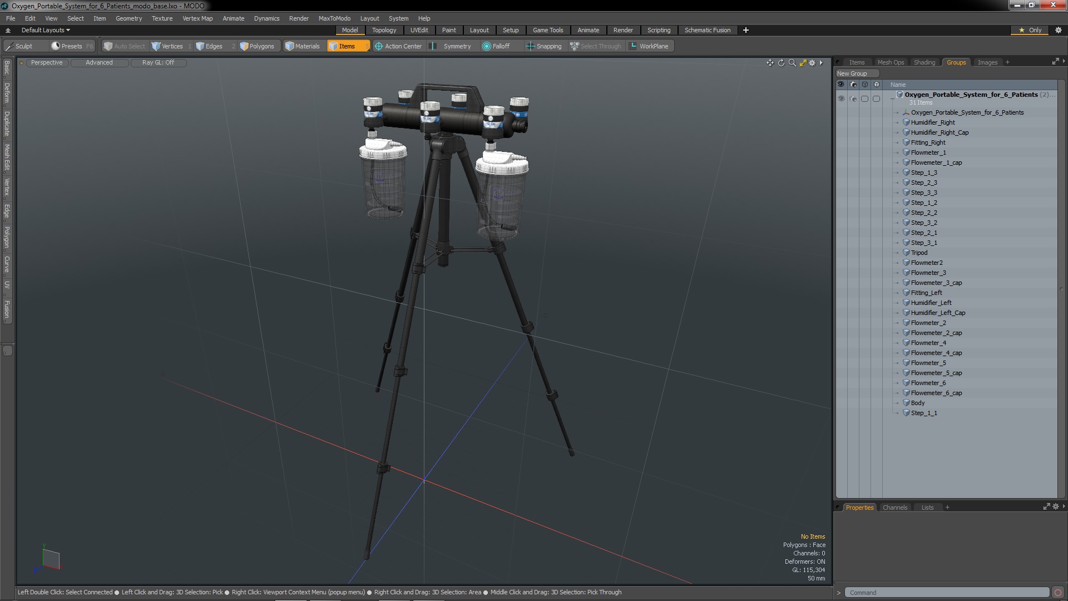Viewport: 1068px width, 601px height.
Task: Switch to the UVEdit layout tab
Action: pos(419,30)
